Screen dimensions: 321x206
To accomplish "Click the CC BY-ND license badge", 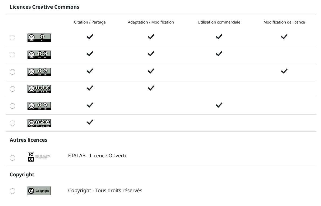I will (39, 106).
